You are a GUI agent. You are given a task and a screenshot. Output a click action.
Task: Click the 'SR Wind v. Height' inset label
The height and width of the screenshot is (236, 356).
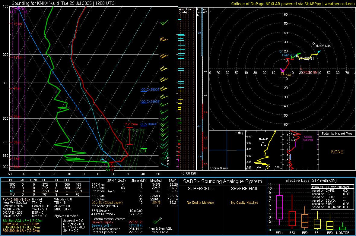(294, 137)
